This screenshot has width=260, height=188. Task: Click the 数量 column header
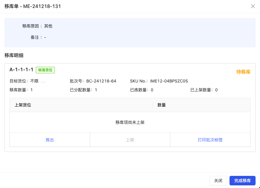162,105
